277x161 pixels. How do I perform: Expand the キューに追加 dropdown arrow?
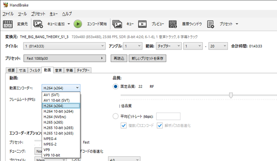[69, 24]
